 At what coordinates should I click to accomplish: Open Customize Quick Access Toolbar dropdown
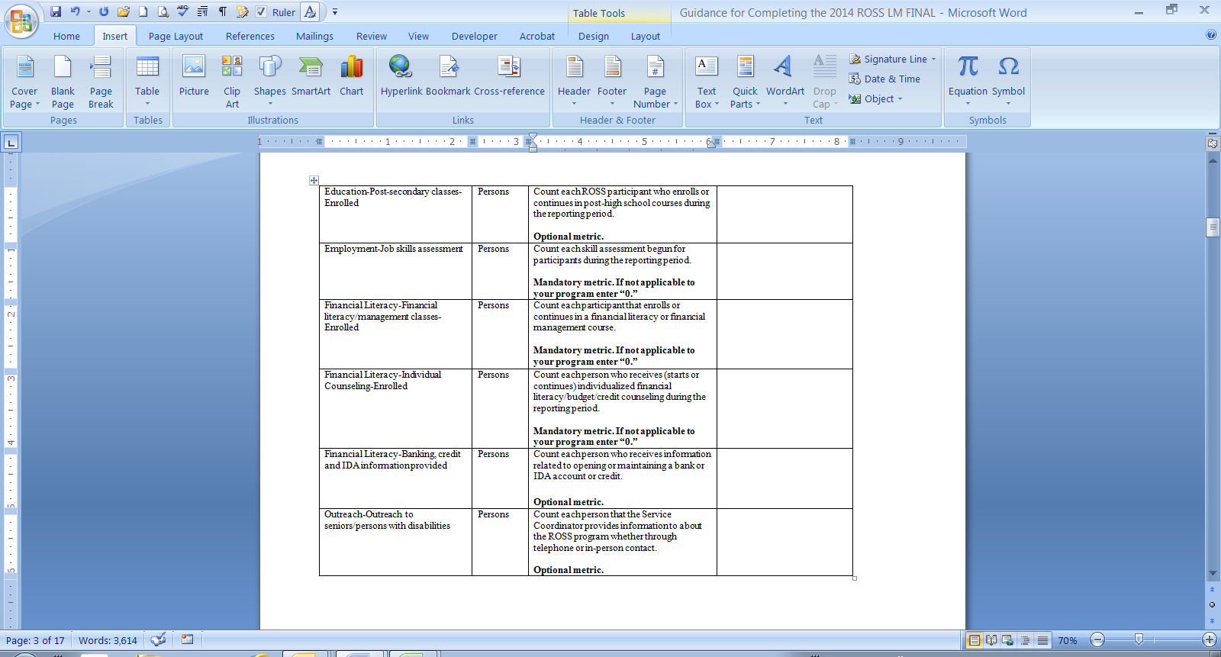point(334,11)
